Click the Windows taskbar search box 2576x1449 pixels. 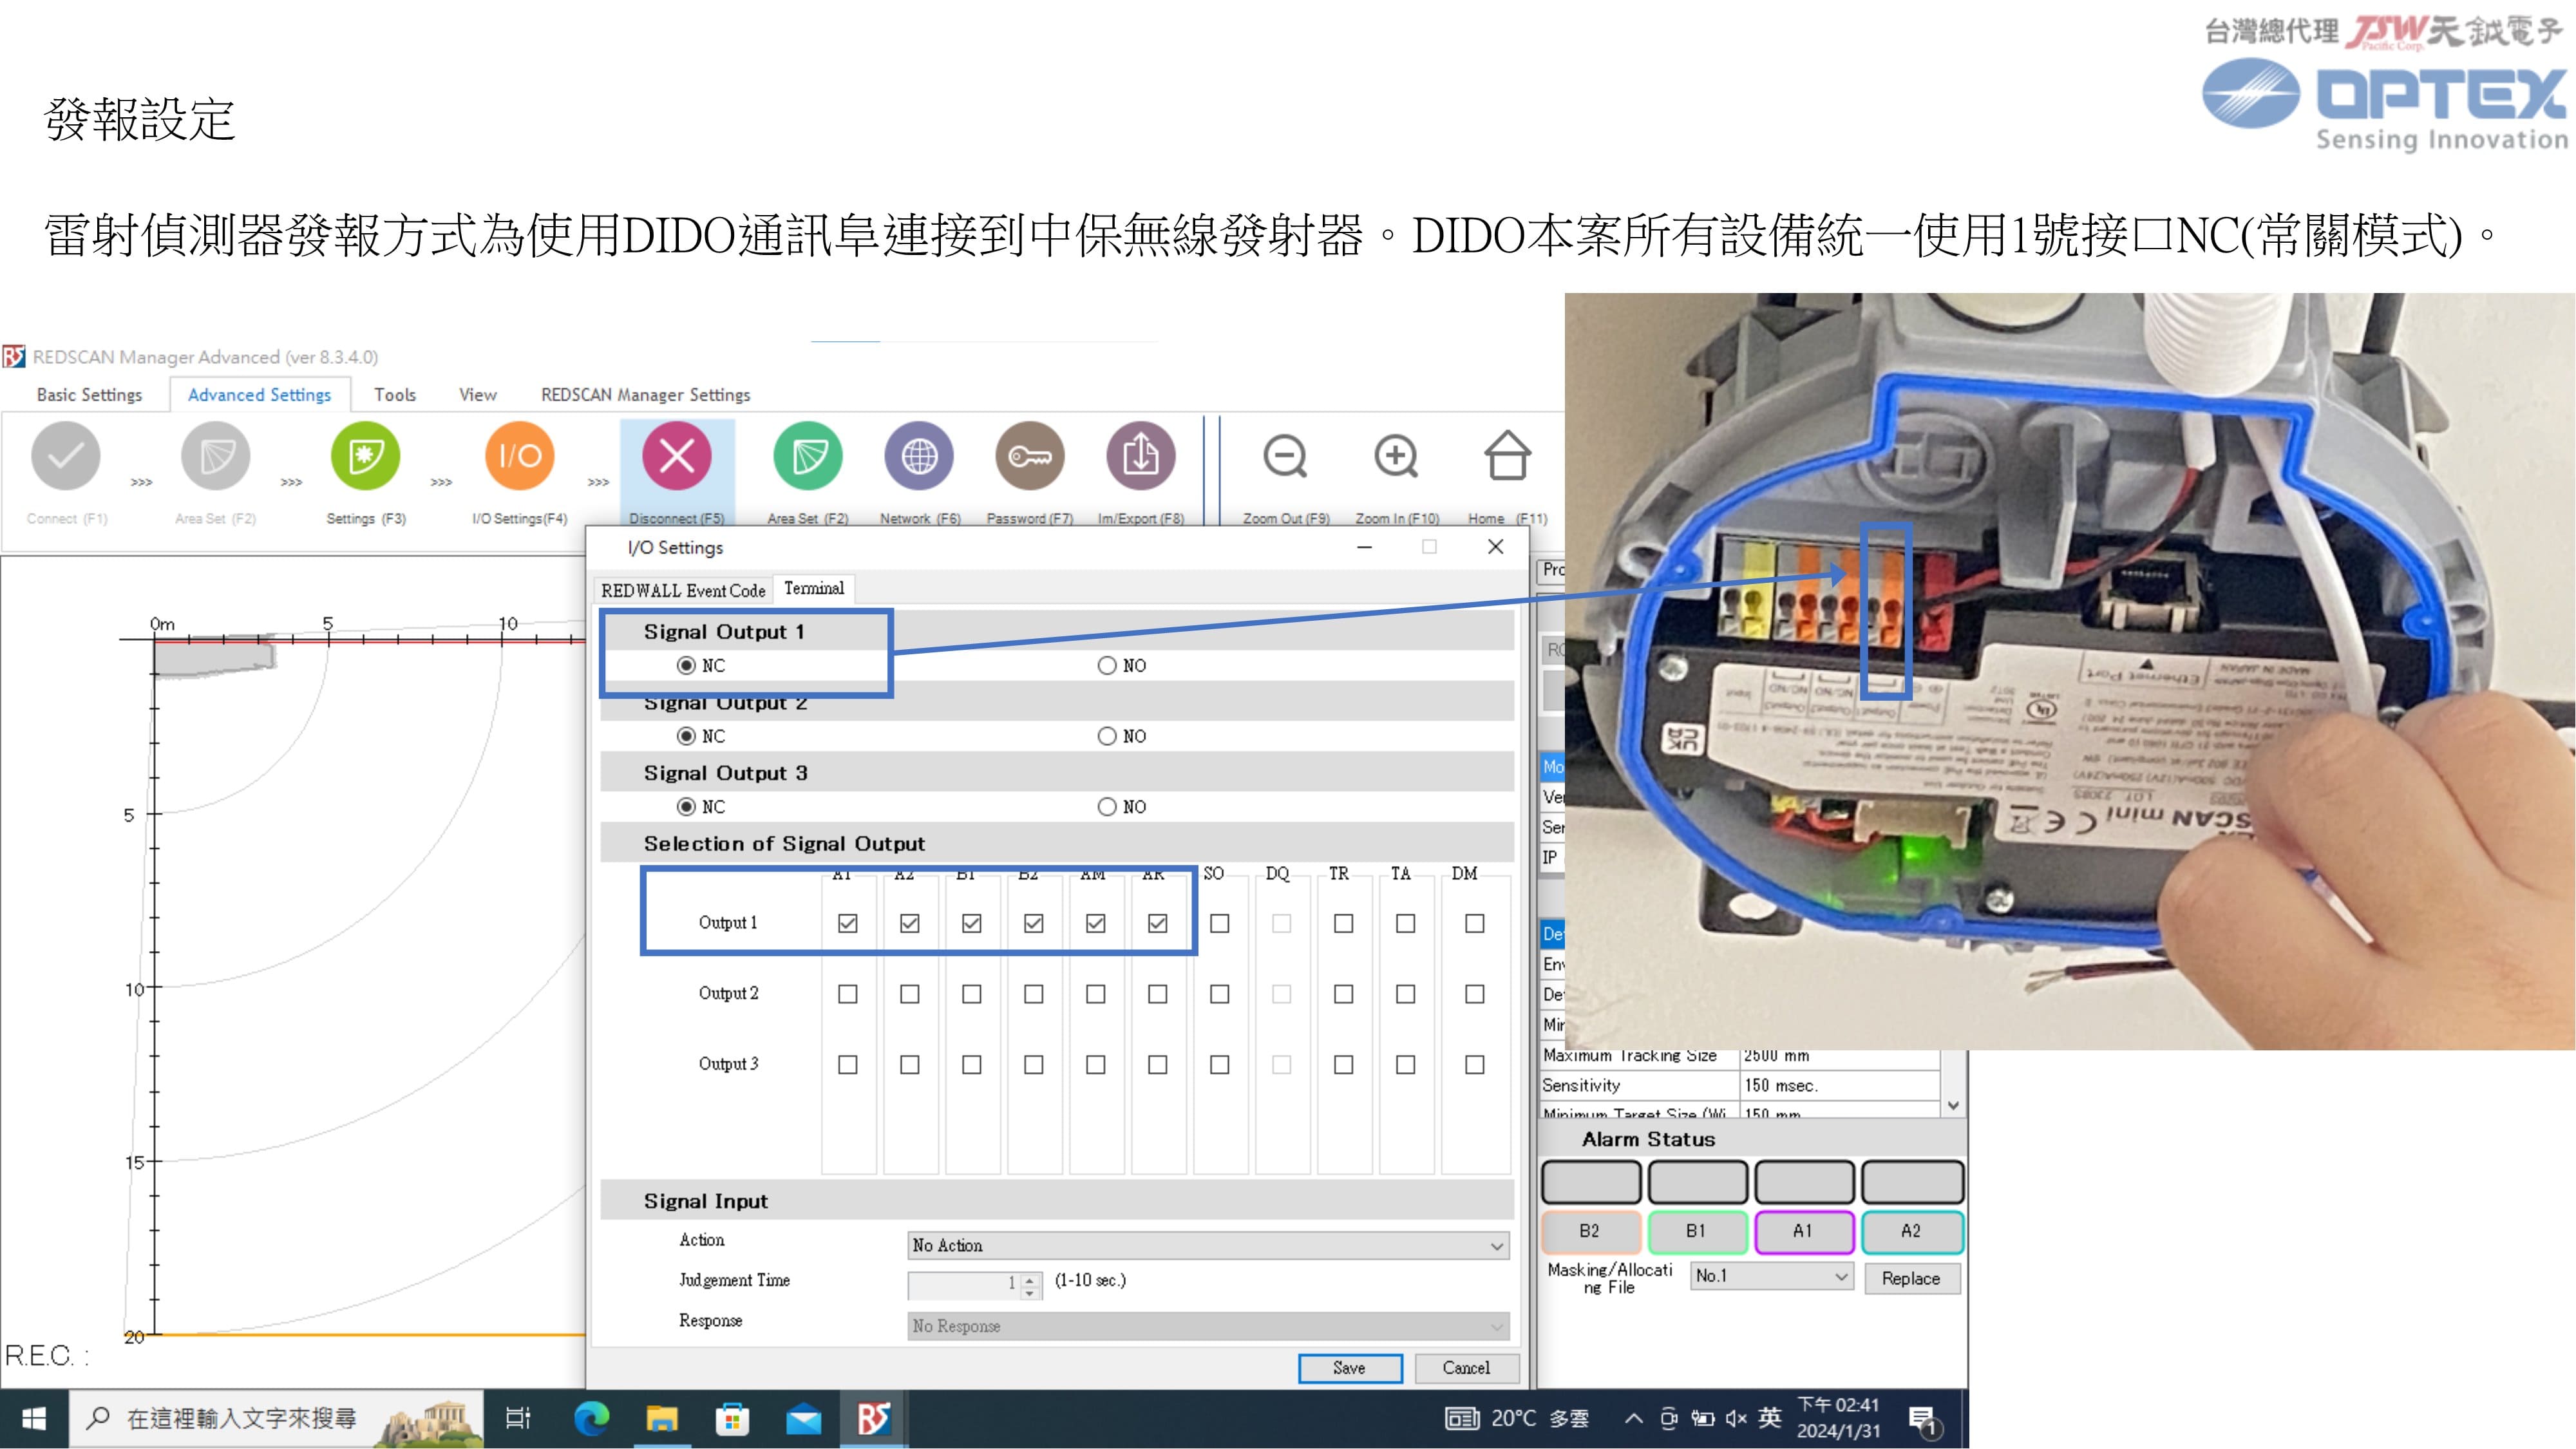point(240,1418)
